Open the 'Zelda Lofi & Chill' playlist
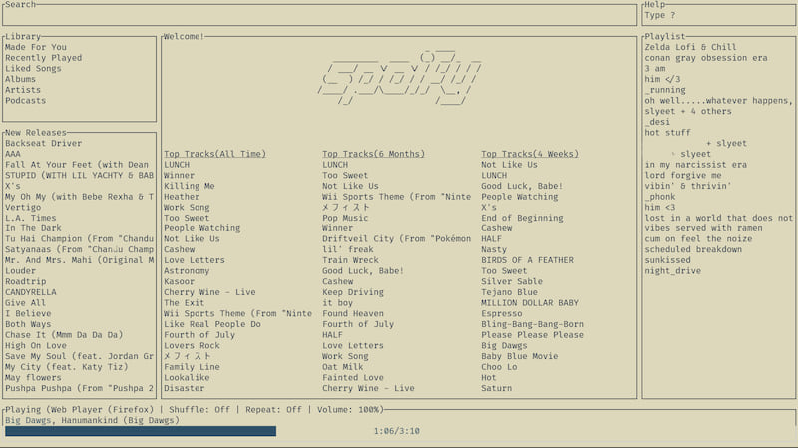The image size is (798, 448). coord(690,47)
